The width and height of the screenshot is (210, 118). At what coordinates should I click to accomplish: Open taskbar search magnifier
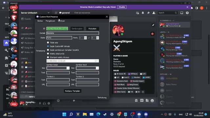pos(71,114)
